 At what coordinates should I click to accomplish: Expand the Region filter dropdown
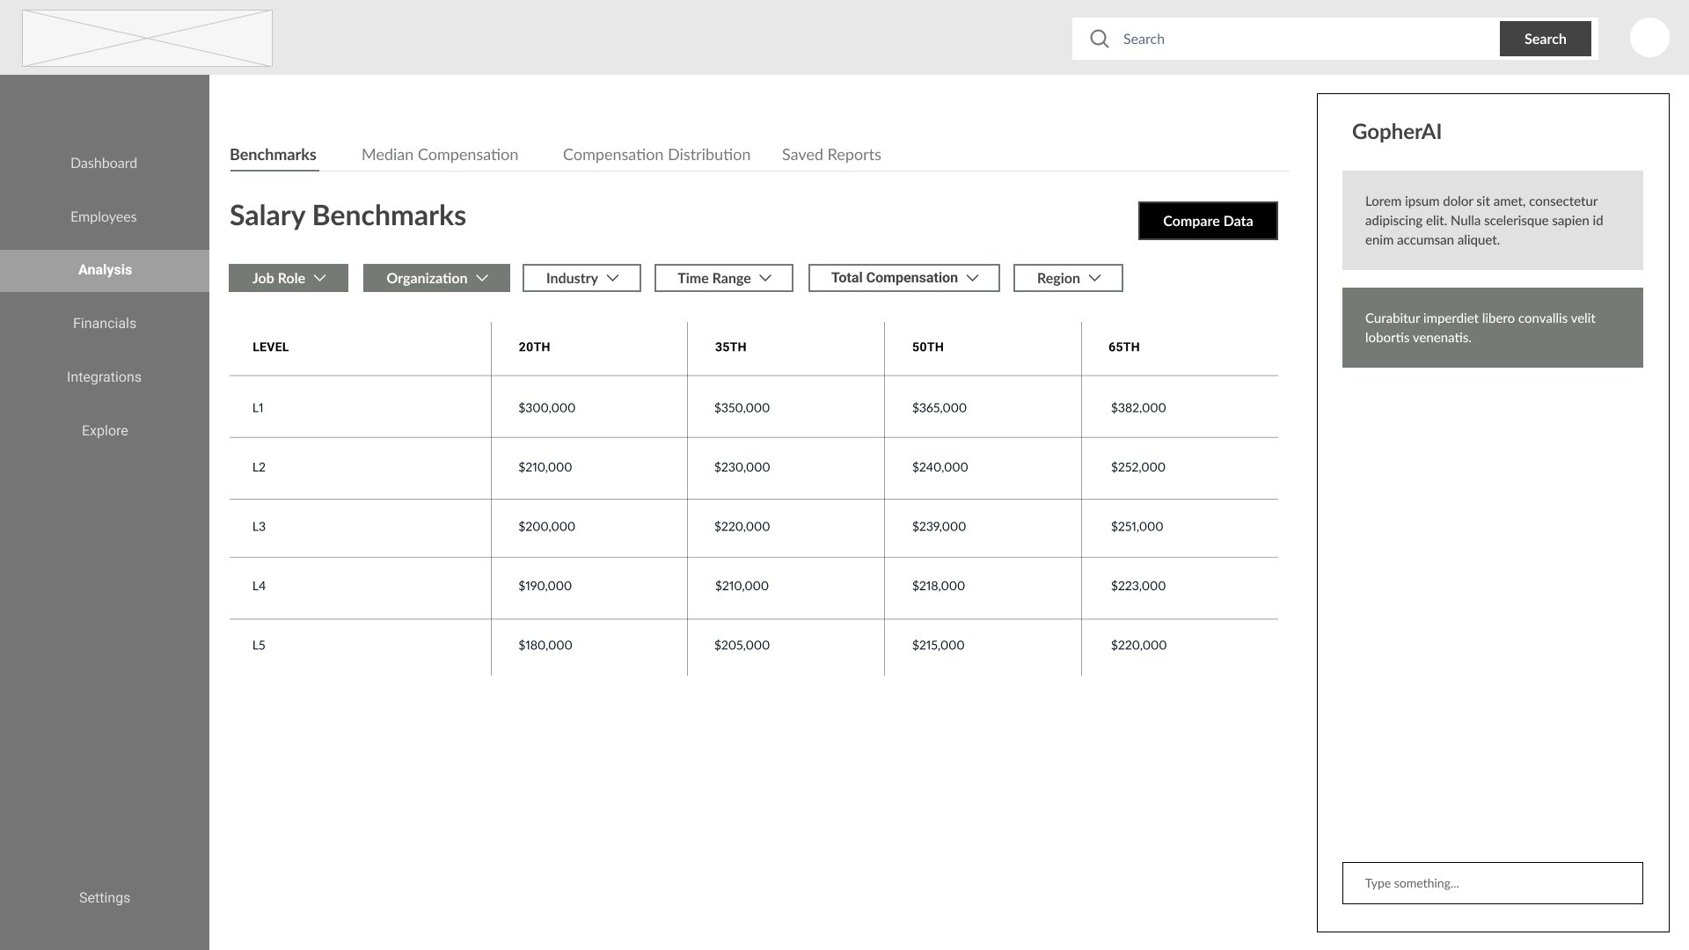[1068, 278]
